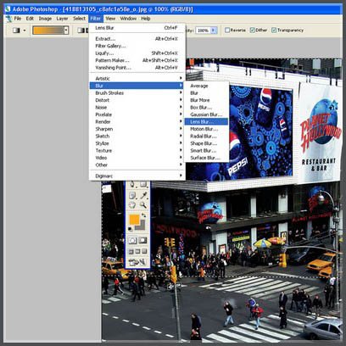The width and height of the screenshot is (346, 346).
Task: Toggle the Dither checkbox
Action: (253, 30)
